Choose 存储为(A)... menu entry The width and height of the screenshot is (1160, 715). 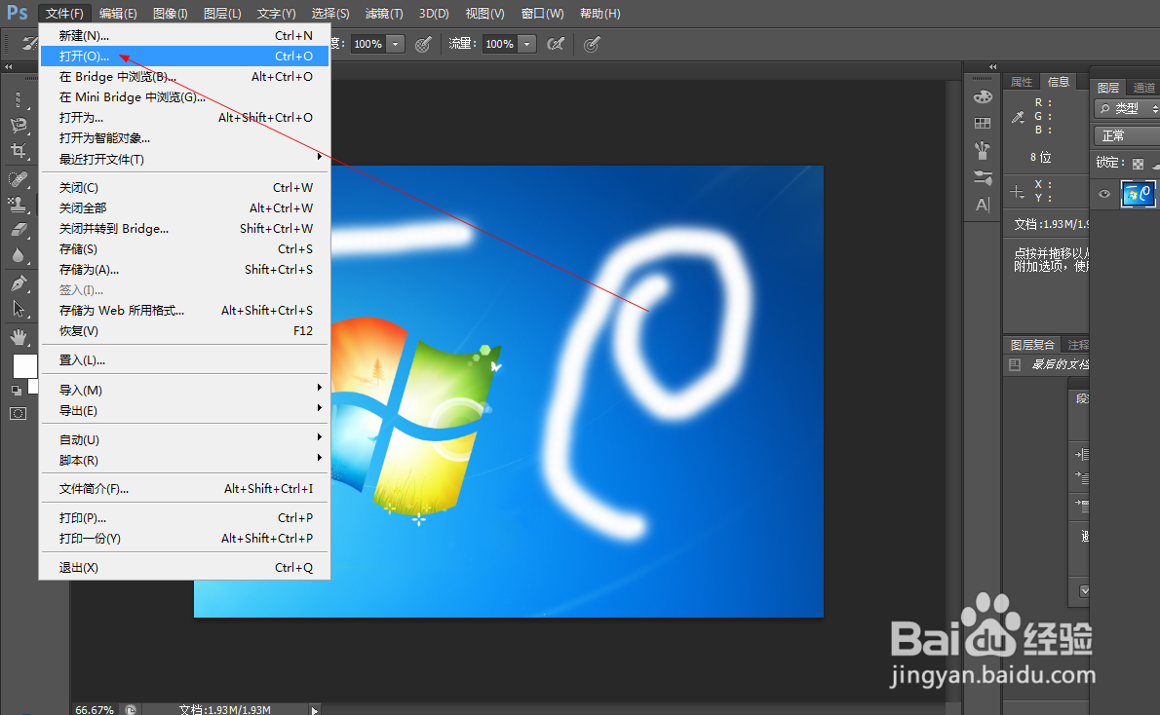pos(185,269)
